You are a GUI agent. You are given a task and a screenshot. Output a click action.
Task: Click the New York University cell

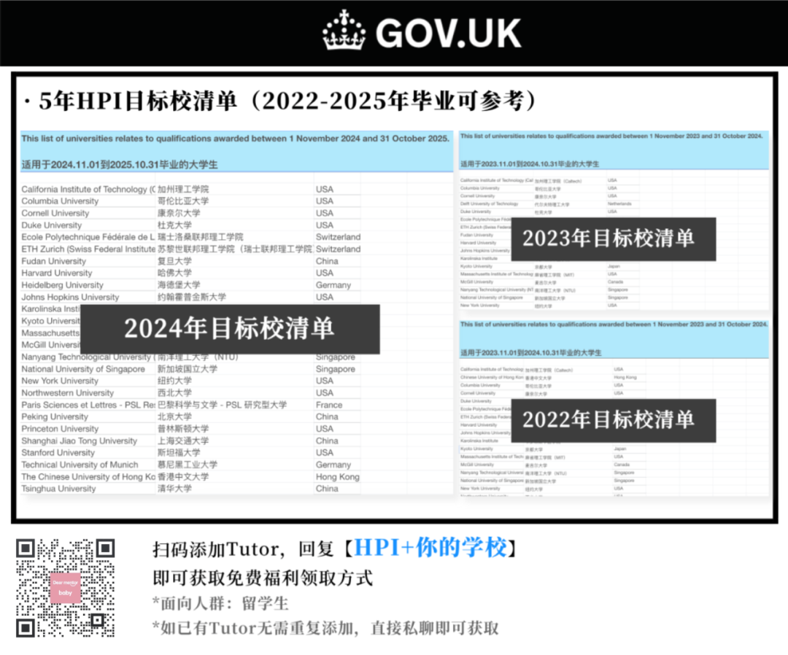pyautogui.click(x=60, y=381)
